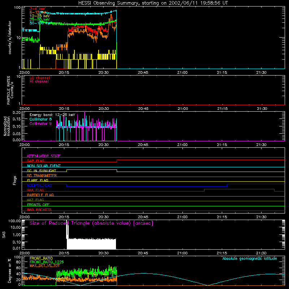Click the Size of Reduced Triangle label

[x=91, y=223]
